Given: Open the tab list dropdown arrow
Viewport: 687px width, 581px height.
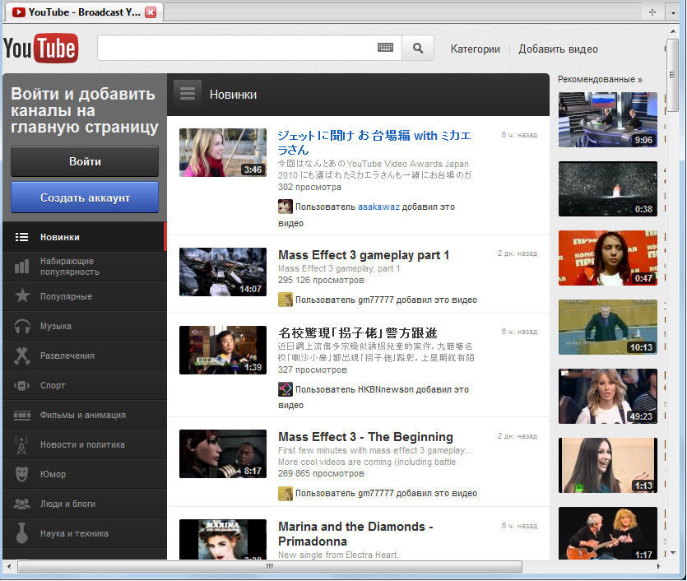Looking at the screenshot, I should pos(674,12).
